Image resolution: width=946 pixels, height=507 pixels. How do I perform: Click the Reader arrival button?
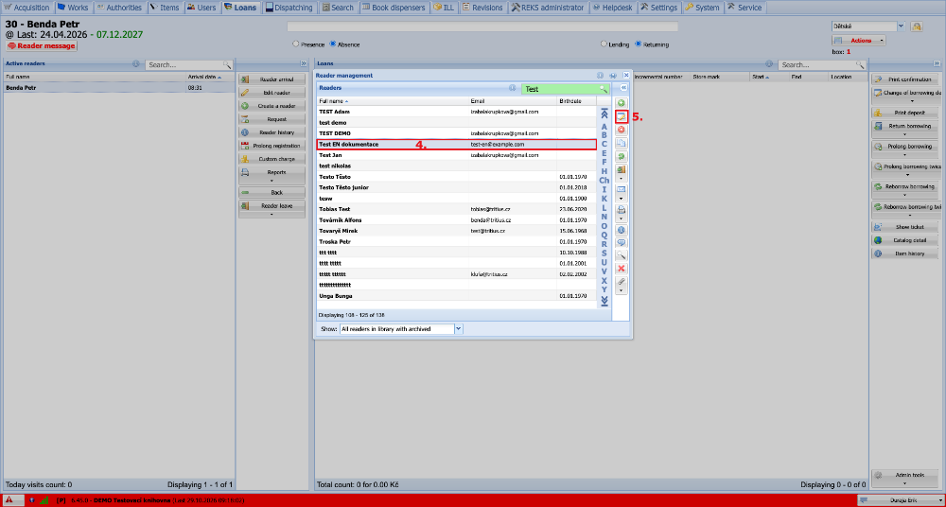click(x=272, y=79)
